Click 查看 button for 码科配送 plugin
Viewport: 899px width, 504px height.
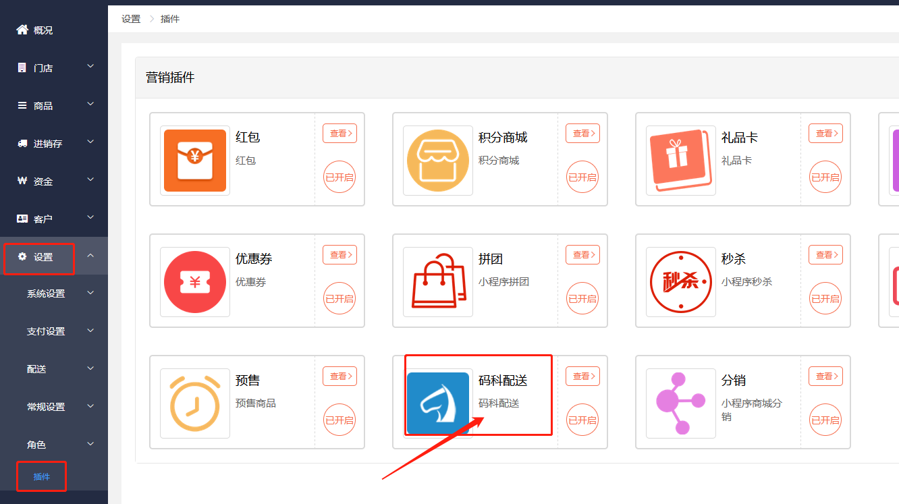click(582, 376)
